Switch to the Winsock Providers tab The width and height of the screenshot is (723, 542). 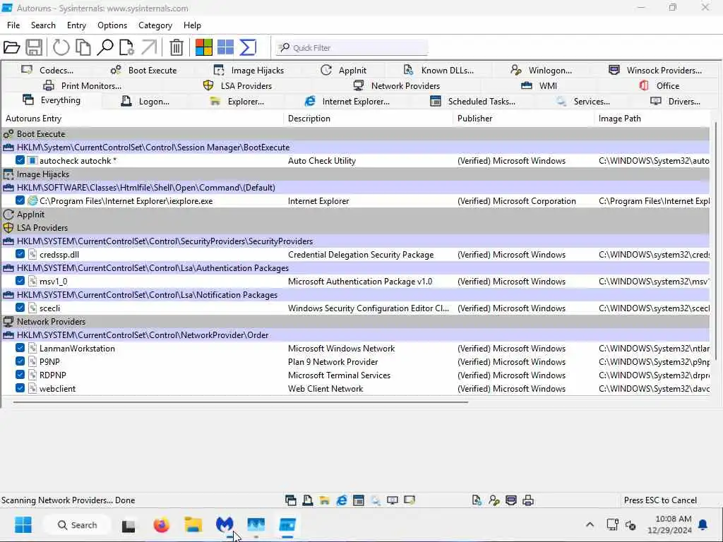(655, 70)
